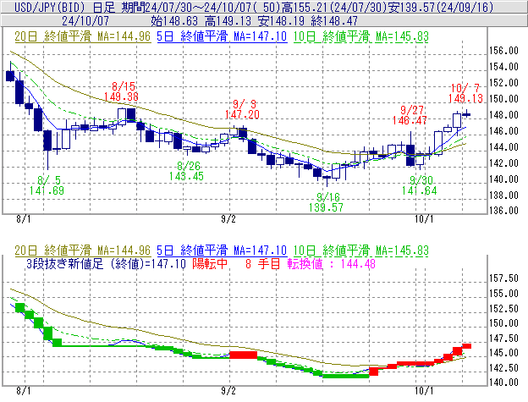Click the period high 155.21(24/07/30) text
This screenshot has height=402, width=528.
(x=335, y=7)
